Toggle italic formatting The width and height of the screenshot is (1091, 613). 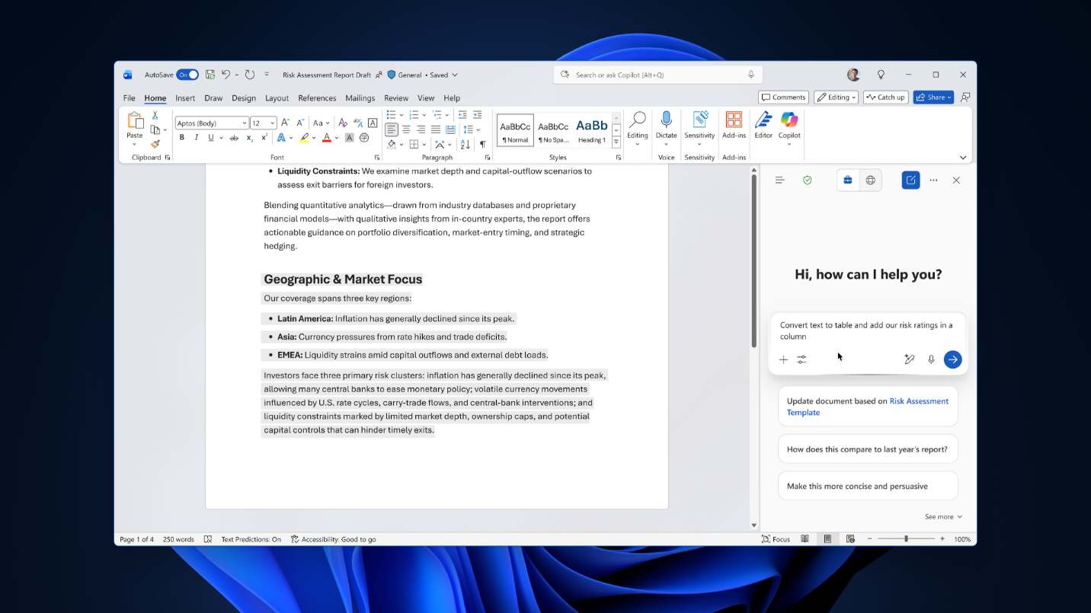pos(196,138)
